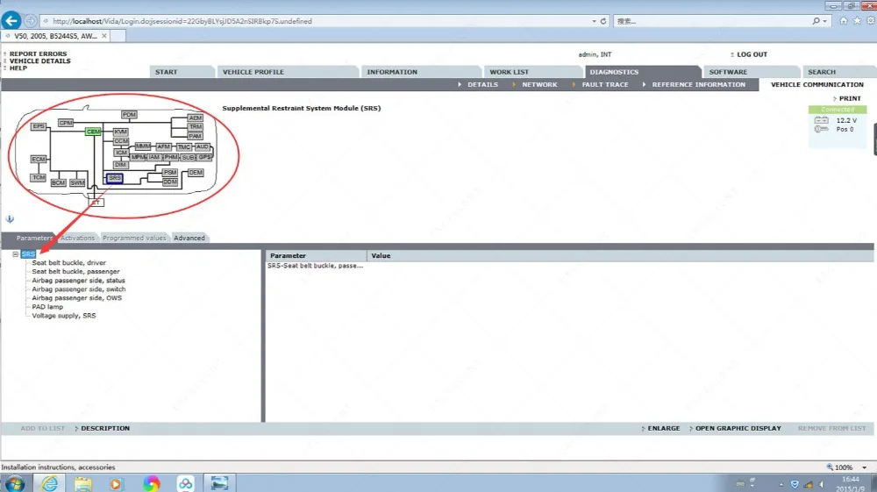The image size is (877, 492).
Task: Open HELP link
Action: tap(18, 68)
